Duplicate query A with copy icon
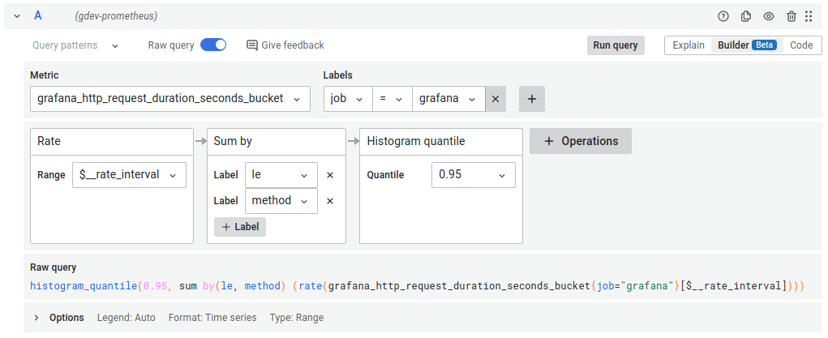The width and height of the screenshot is (828, 338). [x=746, y=16]
